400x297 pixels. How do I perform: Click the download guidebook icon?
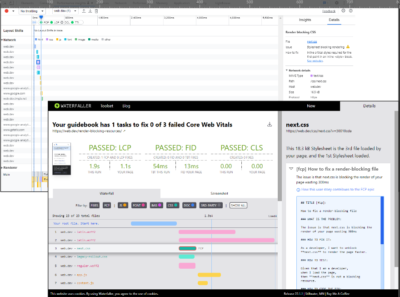[x=270, y=125]
